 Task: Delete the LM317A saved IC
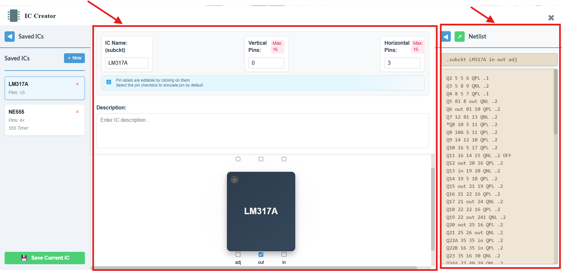pos(77,84)
